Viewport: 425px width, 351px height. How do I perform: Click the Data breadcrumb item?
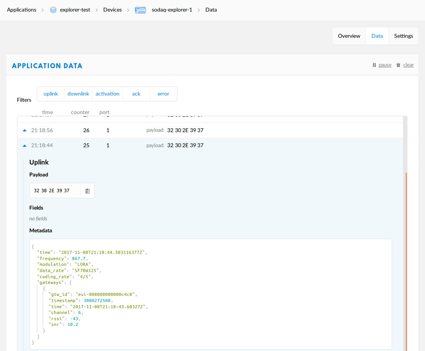pos(211,10)
